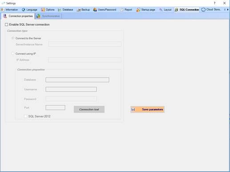Open the Settings window help button
This screenshot has width=230, height=172.
coord(214,3)
